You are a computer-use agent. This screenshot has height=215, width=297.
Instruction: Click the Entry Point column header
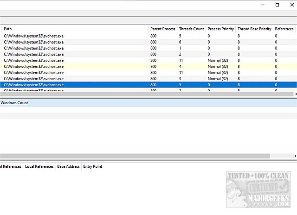(x=93, y=167)
